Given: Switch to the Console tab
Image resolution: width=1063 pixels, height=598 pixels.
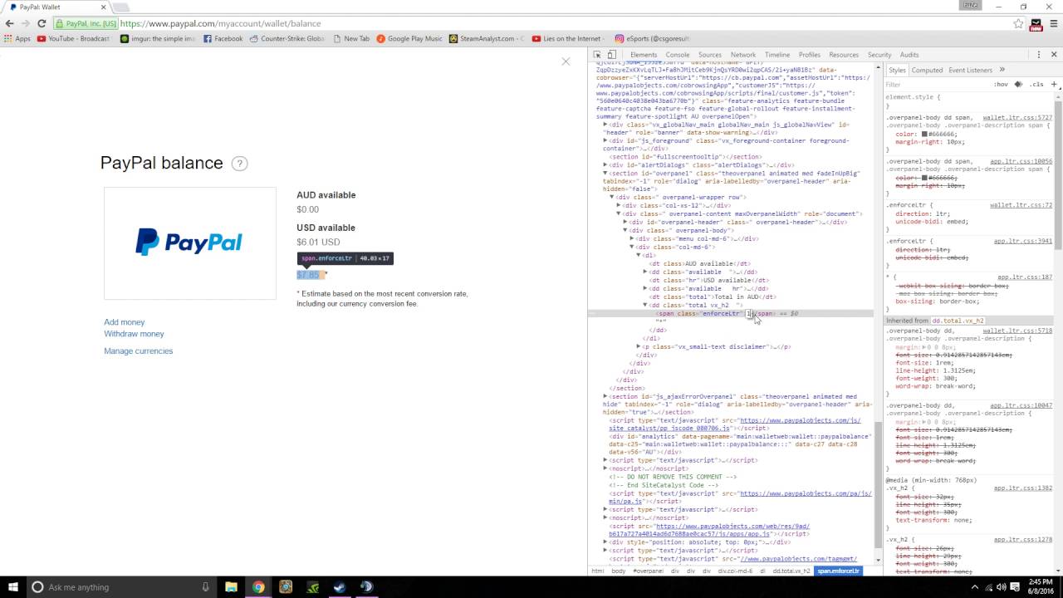Looking at the screenshot, I should click(x=678, y=55).
